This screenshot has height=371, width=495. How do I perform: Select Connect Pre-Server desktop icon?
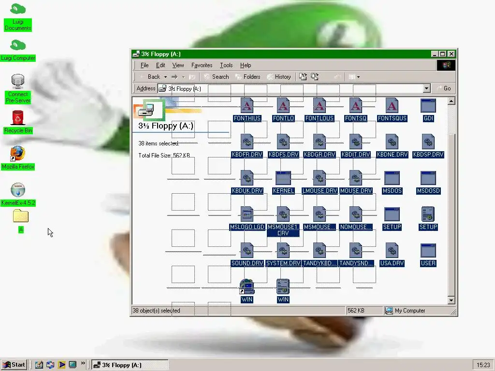(18, 89)
